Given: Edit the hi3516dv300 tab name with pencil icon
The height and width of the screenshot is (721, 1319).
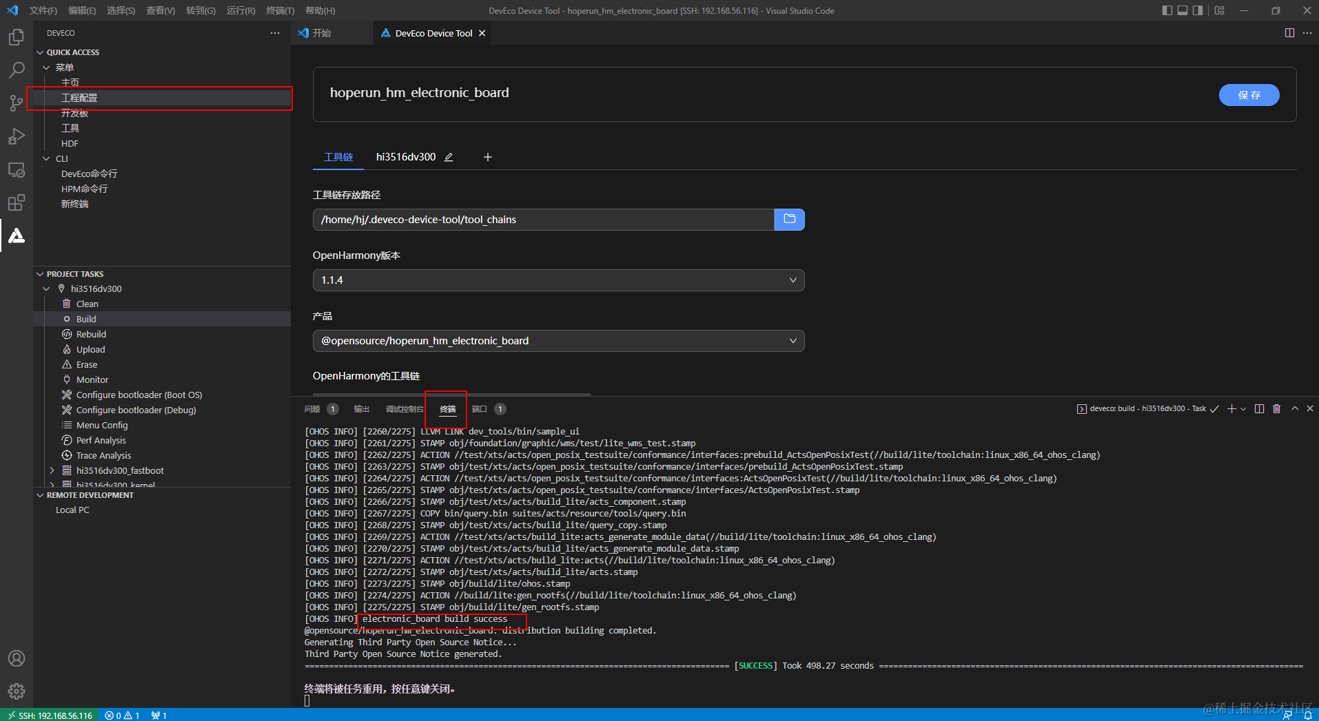Looking at the screenshot, I should [449, 157].
